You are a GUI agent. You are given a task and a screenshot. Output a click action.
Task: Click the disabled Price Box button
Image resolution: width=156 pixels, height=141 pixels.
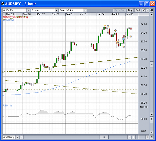pyautogui.click(x=120, y=10)
